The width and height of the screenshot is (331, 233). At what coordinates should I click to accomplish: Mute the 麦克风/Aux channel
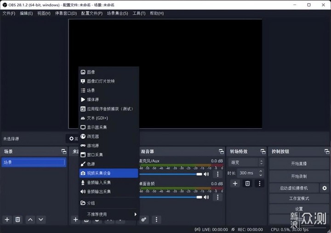tap(206, 174)
